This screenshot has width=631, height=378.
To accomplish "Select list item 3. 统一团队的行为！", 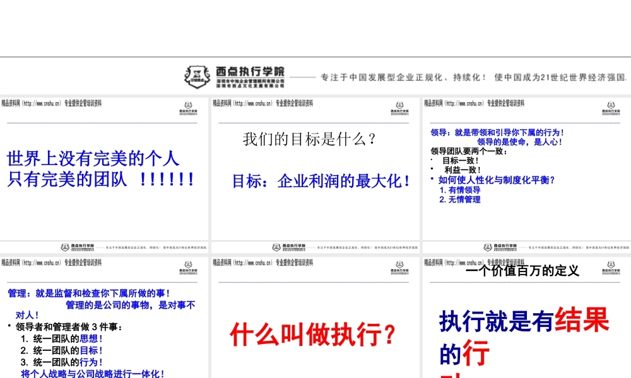I will coord(62,362).
